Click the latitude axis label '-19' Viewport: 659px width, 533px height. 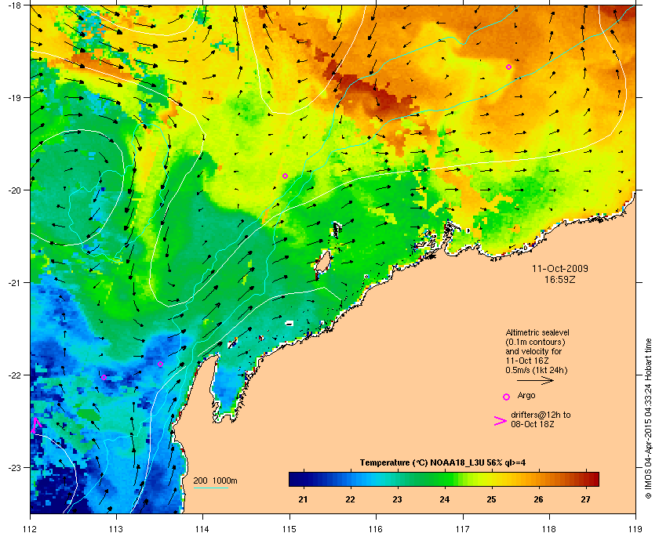coord(15,97)
